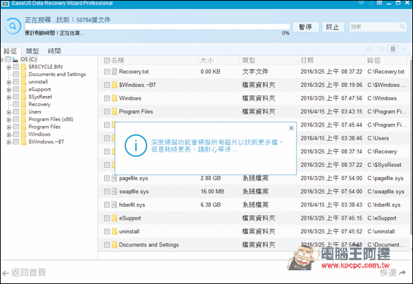Click the $RECYCLE.BIN folder icon in tree
Image resolution: width=413 pixels, height=284 pixels.
pos(23,67)
